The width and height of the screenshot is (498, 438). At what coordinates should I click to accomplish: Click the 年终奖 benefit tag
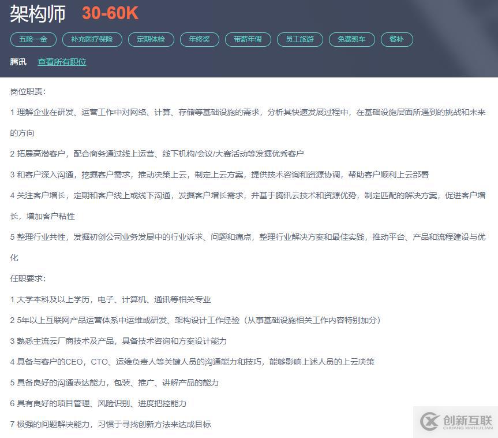tap(199, 39)
